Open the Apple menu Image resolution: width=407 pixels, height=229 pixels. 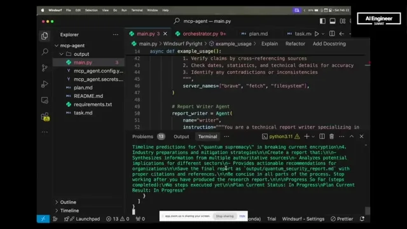pyautogui.click(x=43, y=10)
